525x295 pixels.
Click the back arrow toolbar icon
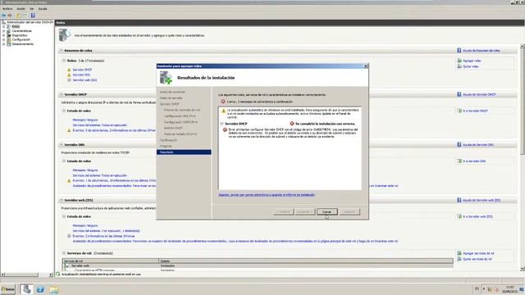[3, 16]
